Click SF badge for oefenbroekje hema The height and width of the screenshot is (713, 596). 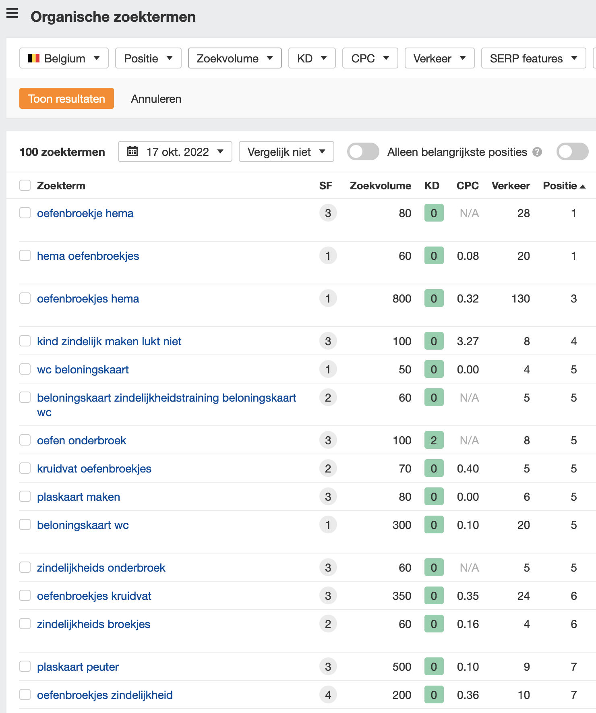pyautogui.click(x=328, y=213)
